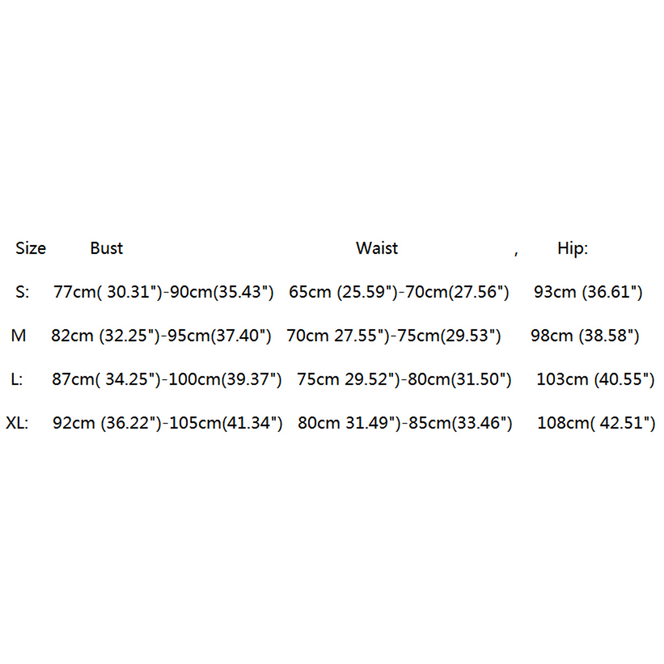
Task: Click the Bust column header
Action: coord(107,249)
